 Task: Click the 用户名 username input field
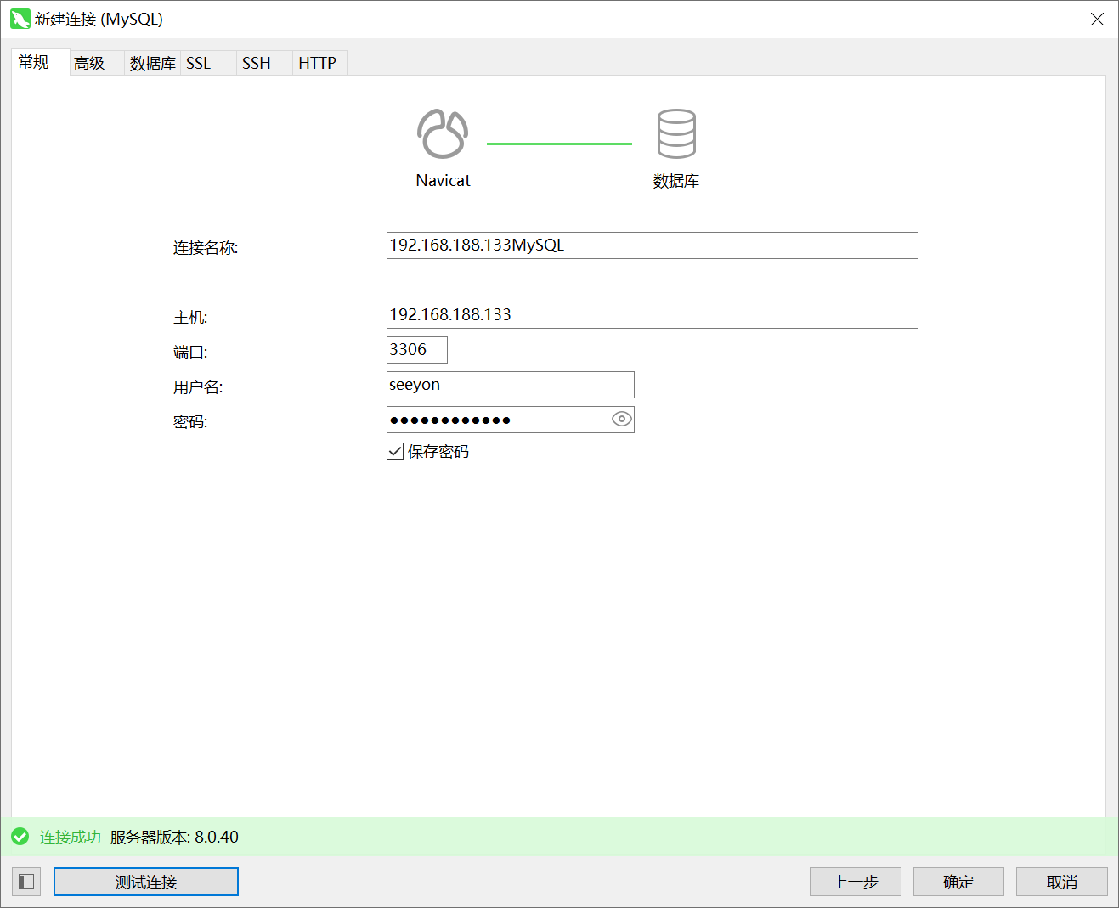pyautogui.click(x=511, y=385)
